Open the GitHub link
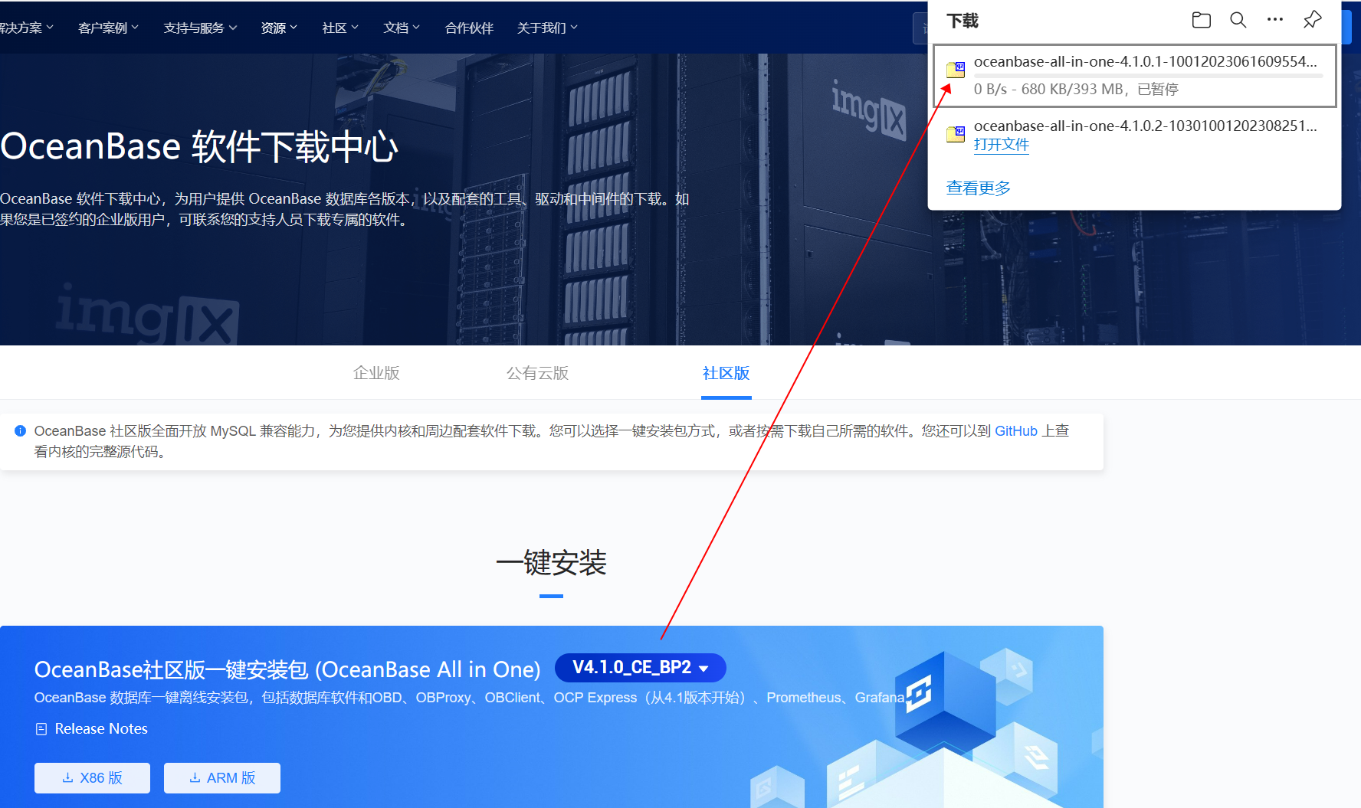1361x808 pixels. pos(1015,431)
